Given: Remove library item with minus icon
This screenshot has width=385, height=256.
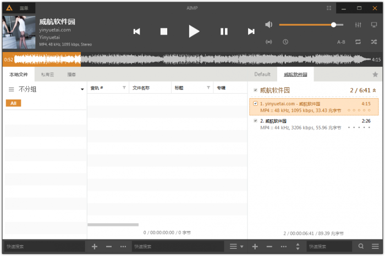Looking at the screenshot, I should 109,247.
